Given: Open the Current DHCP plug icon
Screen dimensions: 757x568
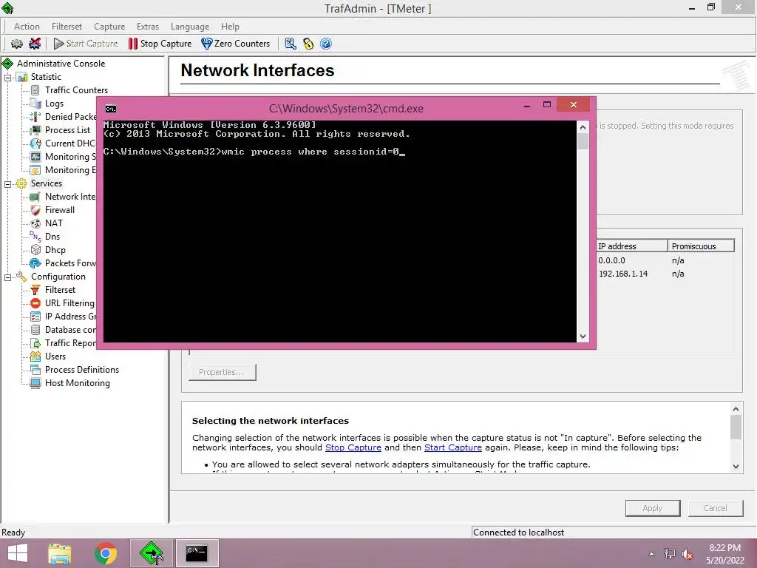Looking at the screenshot, I should tap(35, 143).
